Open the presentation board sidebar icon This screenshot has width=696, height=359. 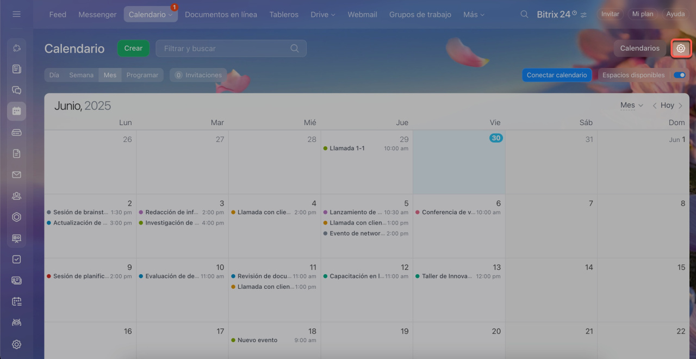point(16,238)
